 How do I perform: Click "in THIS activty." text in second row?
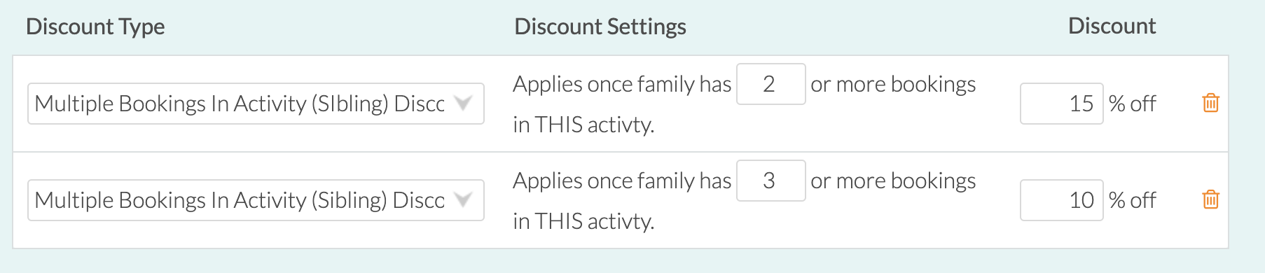(x=583, y=221)
